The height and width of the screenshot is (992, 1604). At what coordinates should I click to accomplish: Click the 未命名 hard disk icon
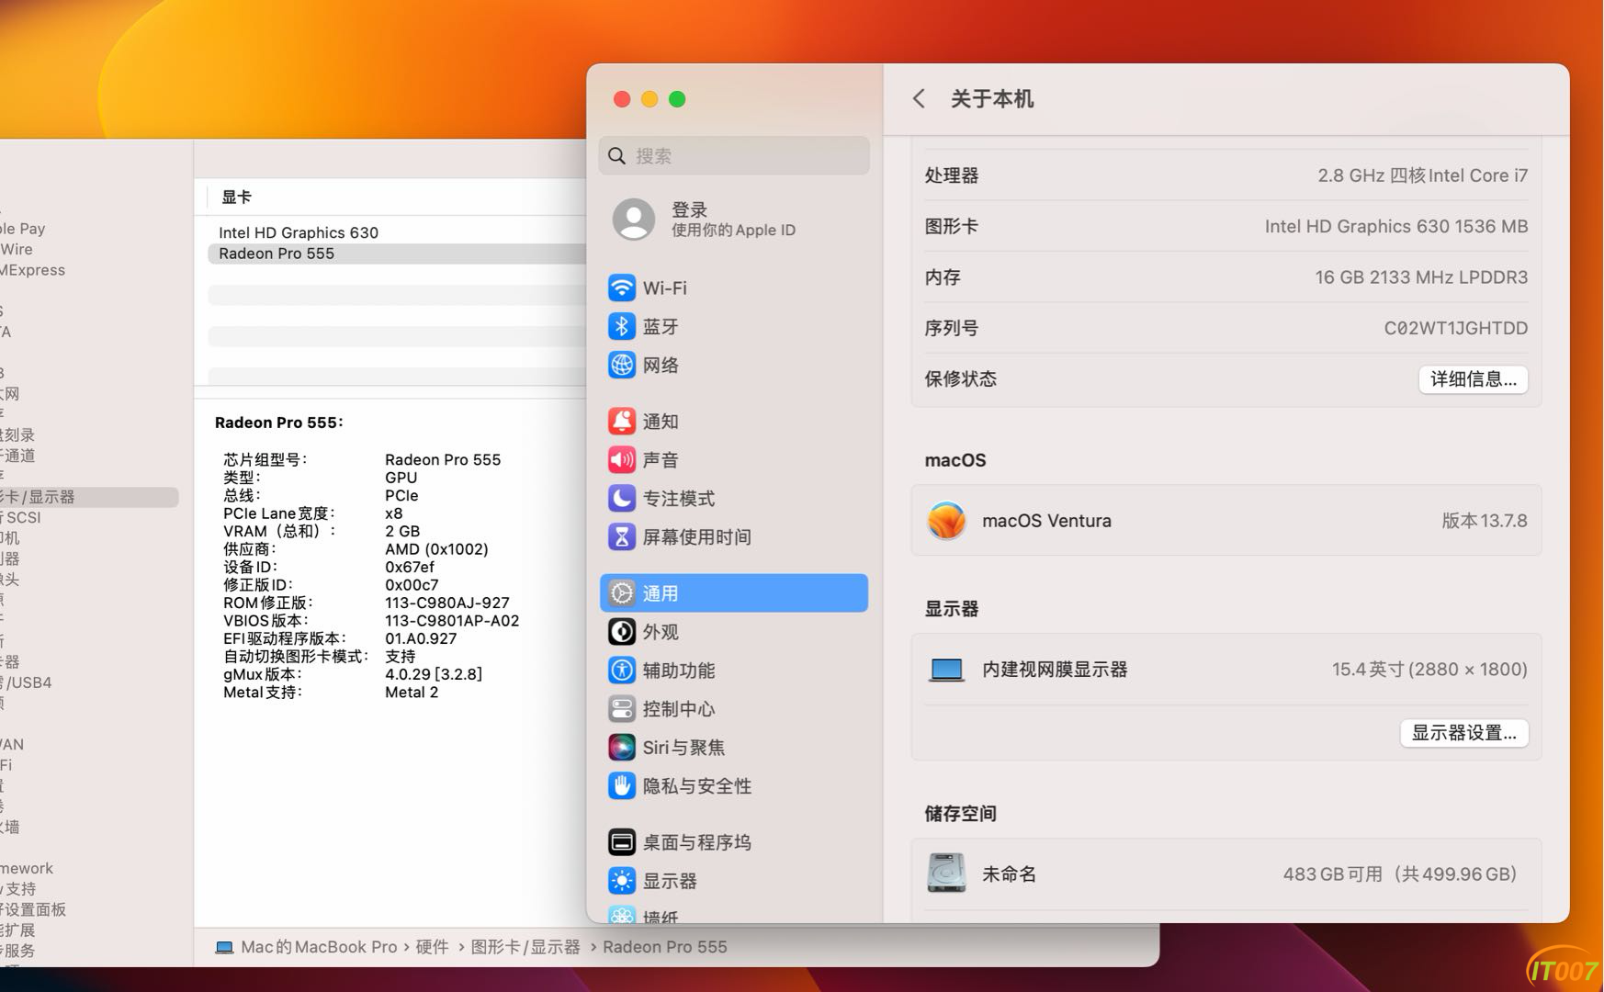(946, 874)
